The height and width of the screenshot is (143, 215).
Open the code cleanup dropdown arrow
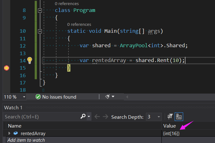click(x=113, y=97)
